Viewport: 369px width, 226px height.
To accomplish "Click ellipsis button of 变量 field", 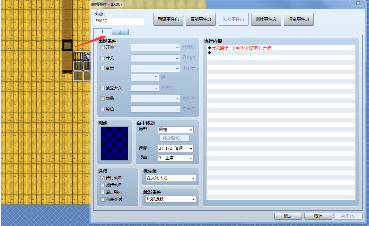I will pyautogui.click(x=178, y=69).
